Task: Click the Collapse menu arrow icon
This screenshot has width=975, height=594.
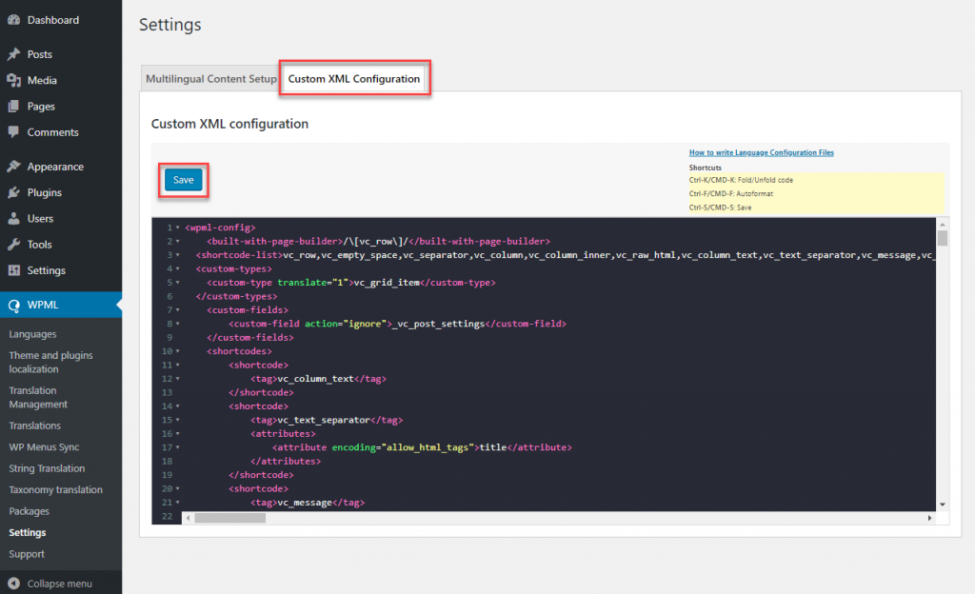Action: [x=13, y=584]
